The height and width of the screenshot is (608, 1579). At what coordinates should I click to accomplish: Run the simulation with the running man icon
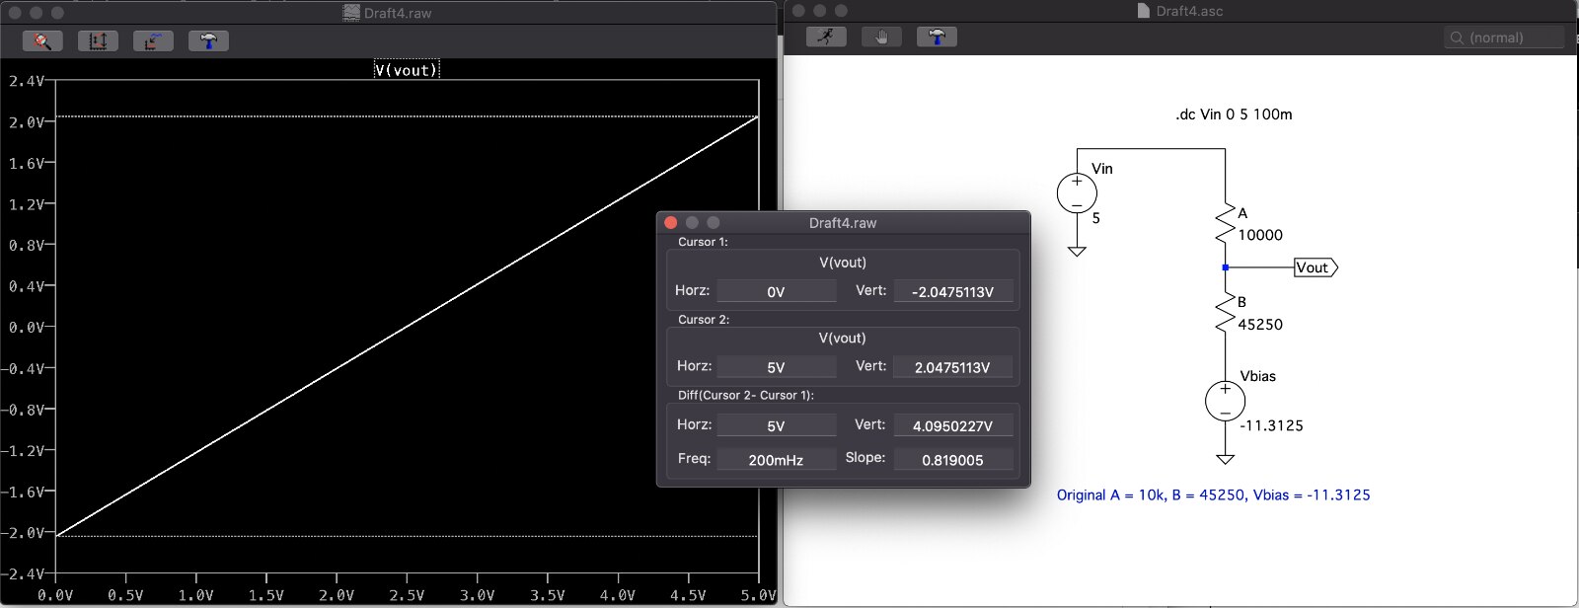[826, 37]
